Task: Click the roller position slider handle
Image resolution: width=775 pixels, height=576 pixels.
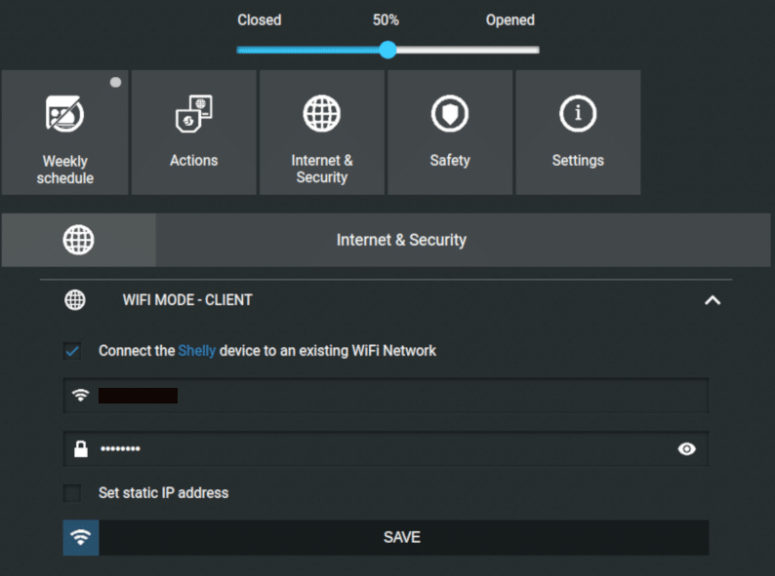Action: pyautogui.click(x=388, y=50)
